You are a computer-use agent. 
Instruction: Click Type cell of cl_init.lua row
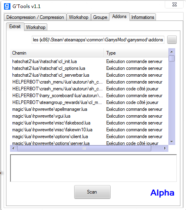click(x=134, y=61)
